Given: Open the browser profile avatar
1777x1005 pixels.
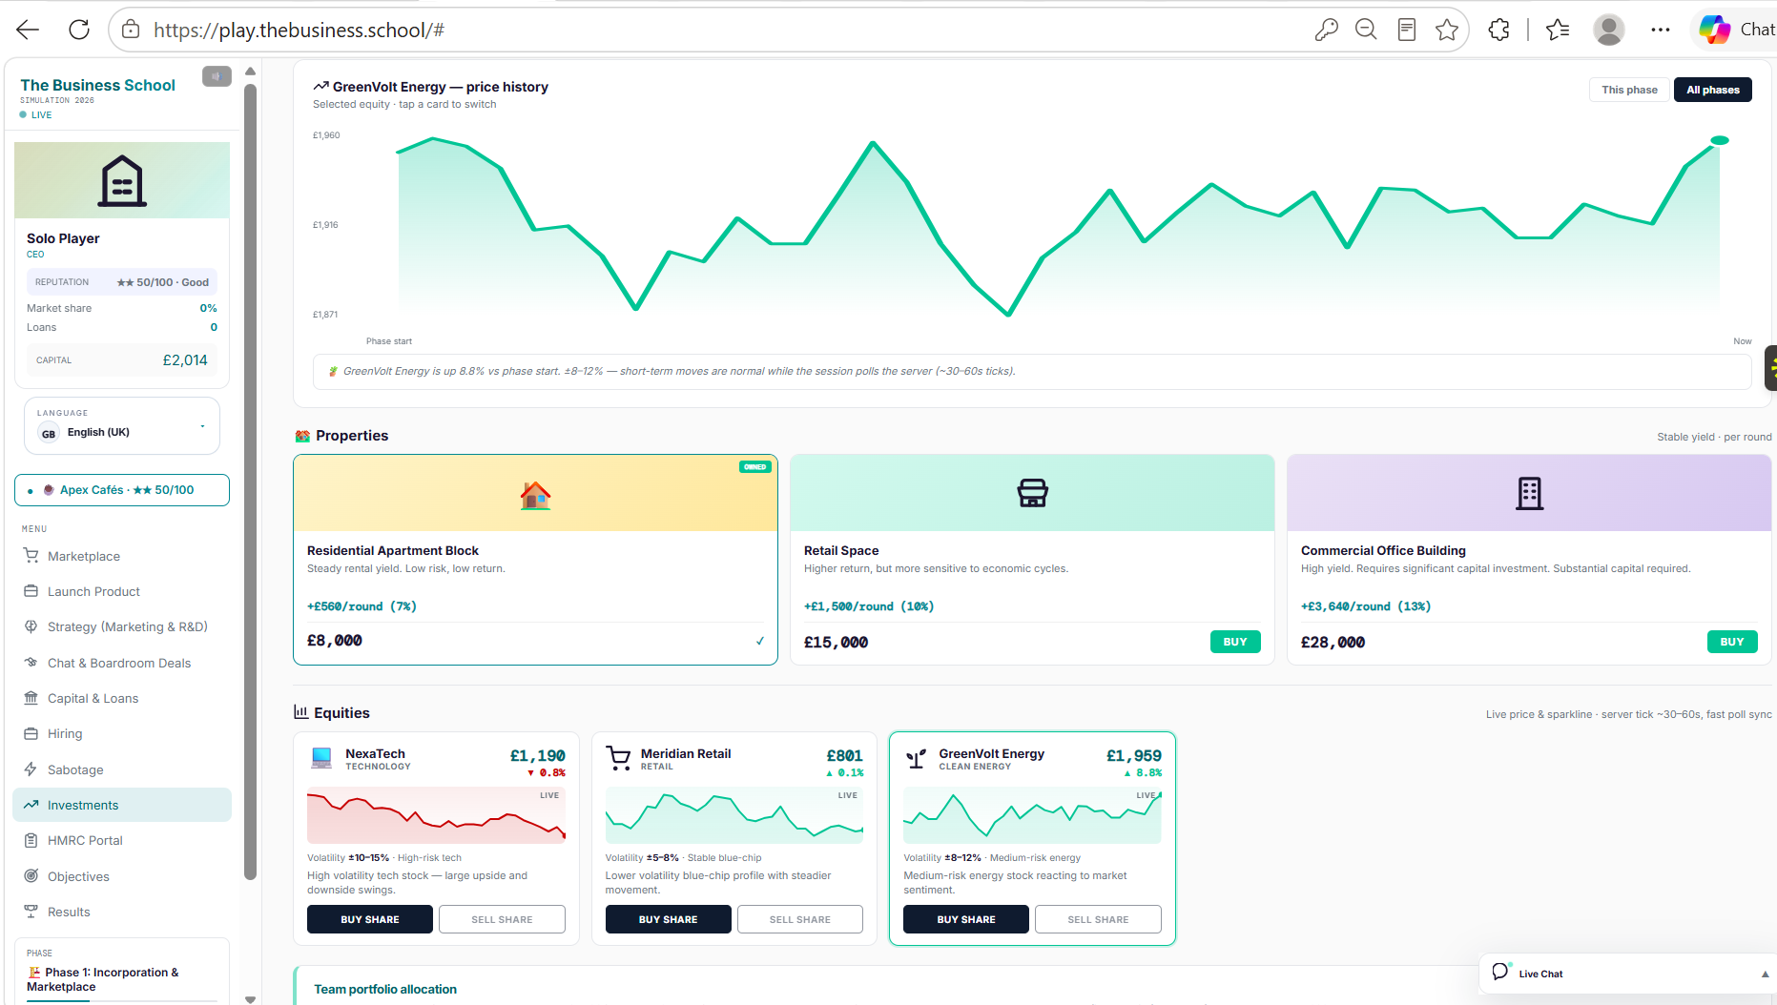Looking at the screenshot, I should point(1609,30).
